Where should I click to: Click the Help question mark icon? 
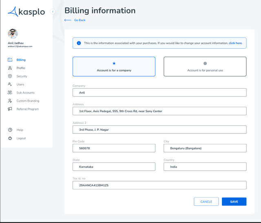[10, 130]
